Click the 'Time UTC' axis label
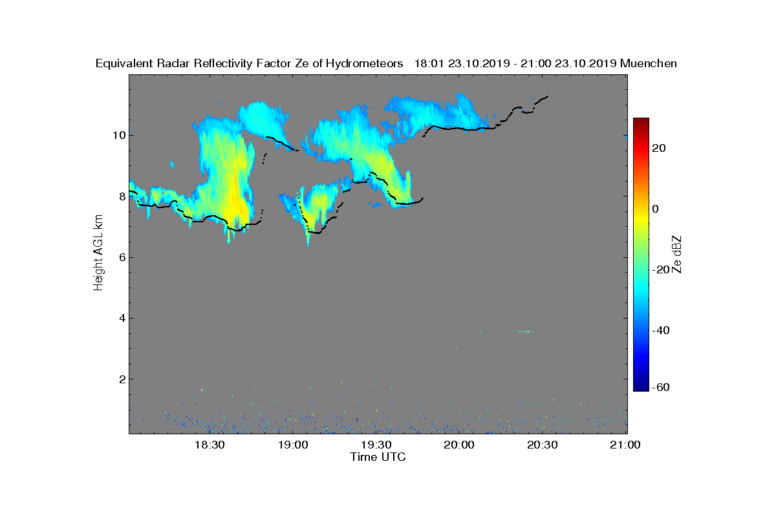The height and width of the screenshot is (517, 776). (378, 457)
